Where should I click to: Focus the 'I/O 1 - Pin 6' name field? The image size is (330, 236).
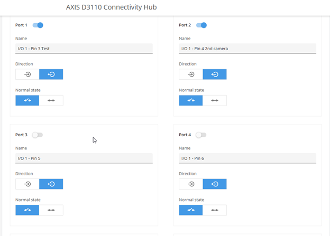tap(247, 158)
